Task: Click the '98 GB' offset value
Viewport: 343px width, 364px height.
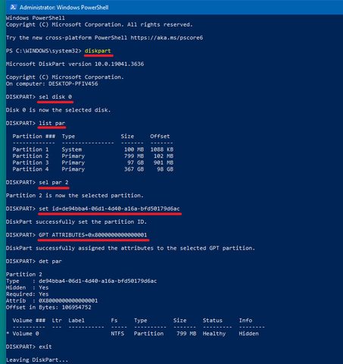Action: (165, 169)
